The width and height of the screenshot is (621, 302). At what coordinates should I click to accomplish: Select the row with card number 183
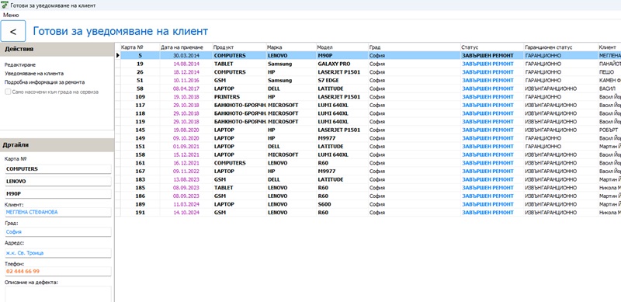tap(368, 179)
